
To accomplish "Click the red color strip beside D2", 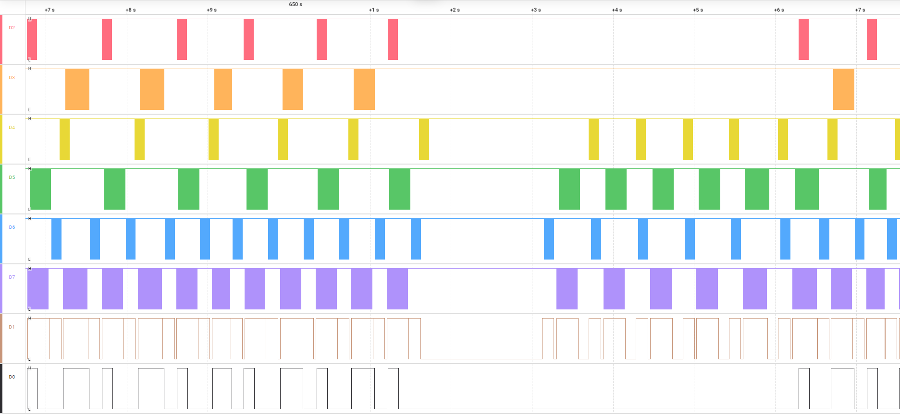I will 1,39.
